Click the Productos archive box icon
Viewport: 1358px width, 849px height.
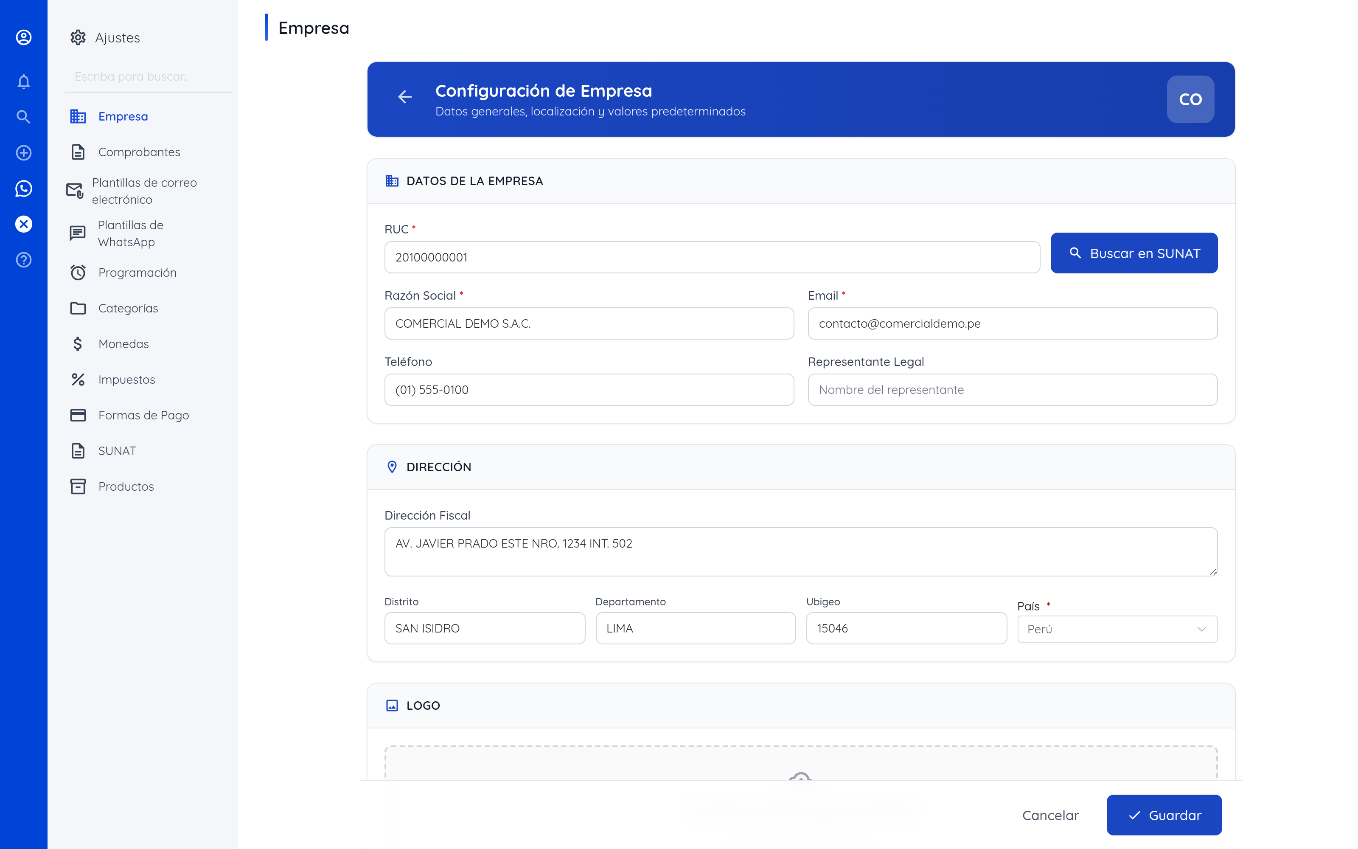click(x=78, y=486)
